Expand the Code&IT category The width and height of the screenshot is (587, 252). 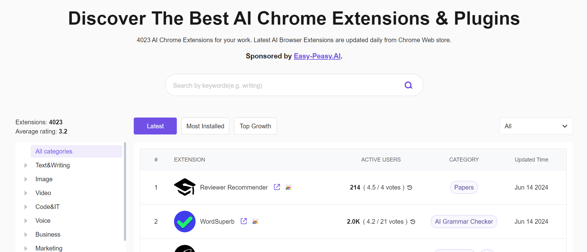tap(26, 207)
